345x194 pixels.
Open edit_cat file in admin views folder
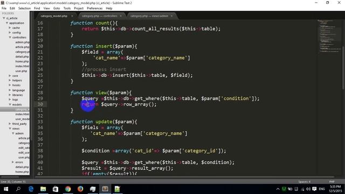(24, 148)
